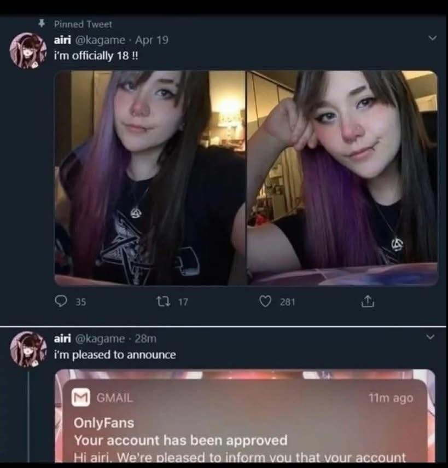Viewport: 448px width, 468px height.
Task: Click the '28m' timestamp on second tweet
Action: click(146, 339)
